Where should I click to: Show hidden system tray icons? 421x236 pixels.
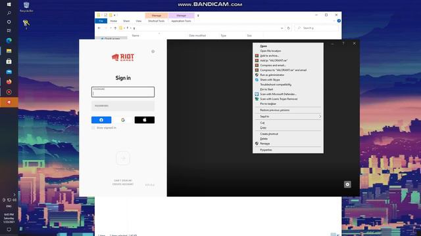(14, 195)
